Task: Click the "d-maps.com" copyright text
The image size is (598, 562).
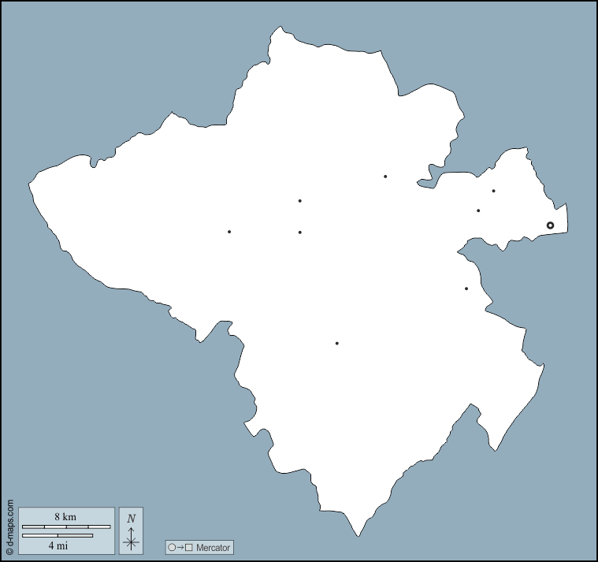Action: point(10,527)
